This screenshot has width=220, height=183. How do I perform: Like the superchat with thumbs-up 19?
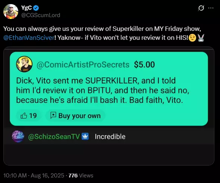29,116
